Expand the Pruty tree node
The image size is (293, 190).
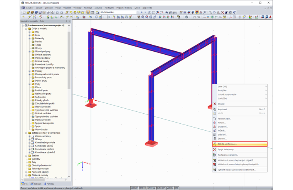click(30, 84)
